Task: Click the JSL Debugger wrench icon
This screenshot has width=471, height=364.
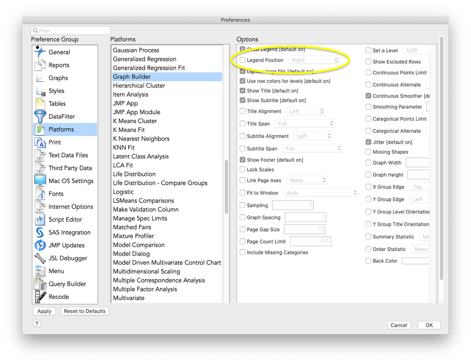Action: tap(40, 258)
